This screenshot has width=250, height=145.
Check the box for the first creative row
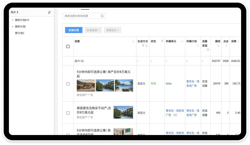pos(68,84)
